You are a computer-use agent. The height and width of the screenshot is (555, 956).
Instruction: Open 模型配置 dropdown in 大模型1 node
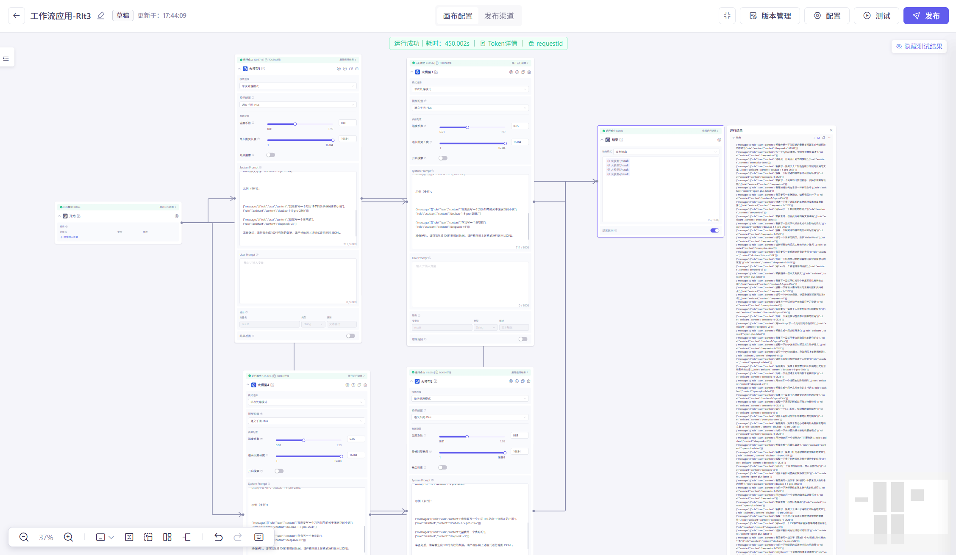click(298, 105)
